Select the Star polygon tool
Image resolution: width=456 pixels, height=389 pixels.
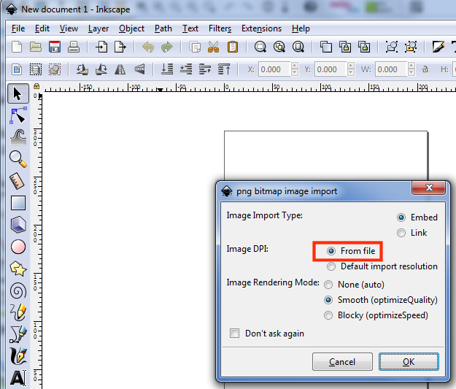pyautogui.click(x=18, y=269)
